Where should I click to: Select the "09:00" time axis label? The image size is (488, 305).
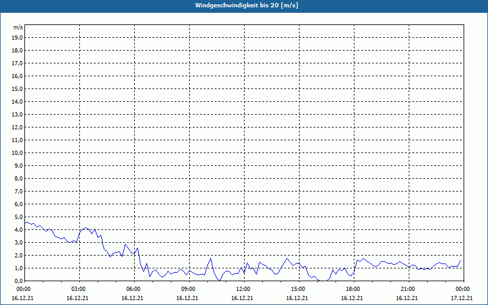(188, 289)
